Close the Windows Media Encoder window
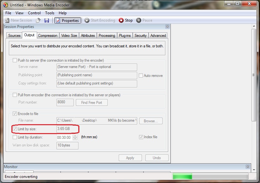 (250, 3)
